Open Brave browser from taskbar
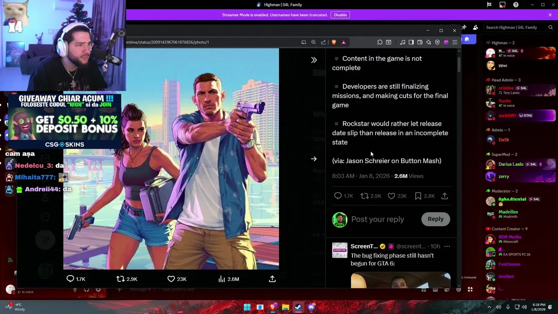The height and width of the screenshot is (314, 558). click(x=273, y=307)
